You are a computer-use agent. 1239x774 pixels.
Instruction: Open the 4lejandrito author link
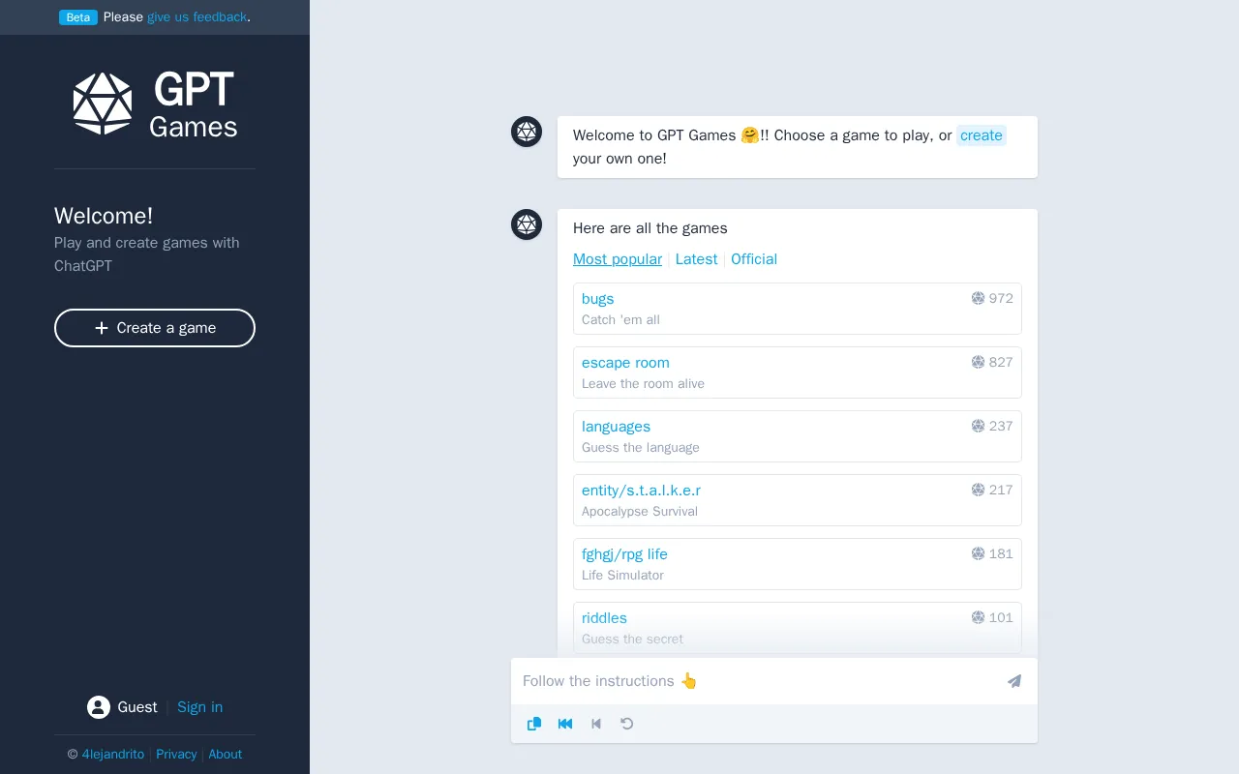click(113, 755)
